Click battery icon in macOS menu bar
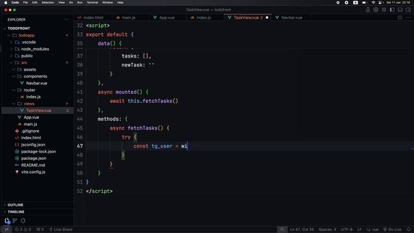Viewport: 414px width, 233px height. (x=364, y=3)
